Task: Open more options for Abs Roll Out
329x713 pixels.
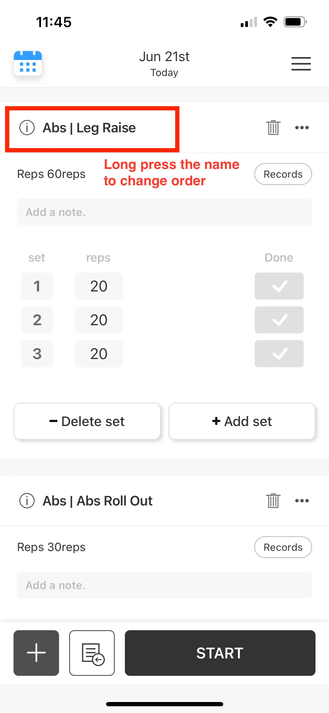Action: 302,501
